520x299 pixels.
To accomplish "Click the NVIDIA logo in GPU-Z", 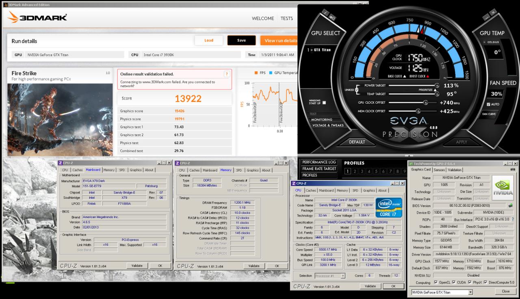I will click(x=503, y=188).
